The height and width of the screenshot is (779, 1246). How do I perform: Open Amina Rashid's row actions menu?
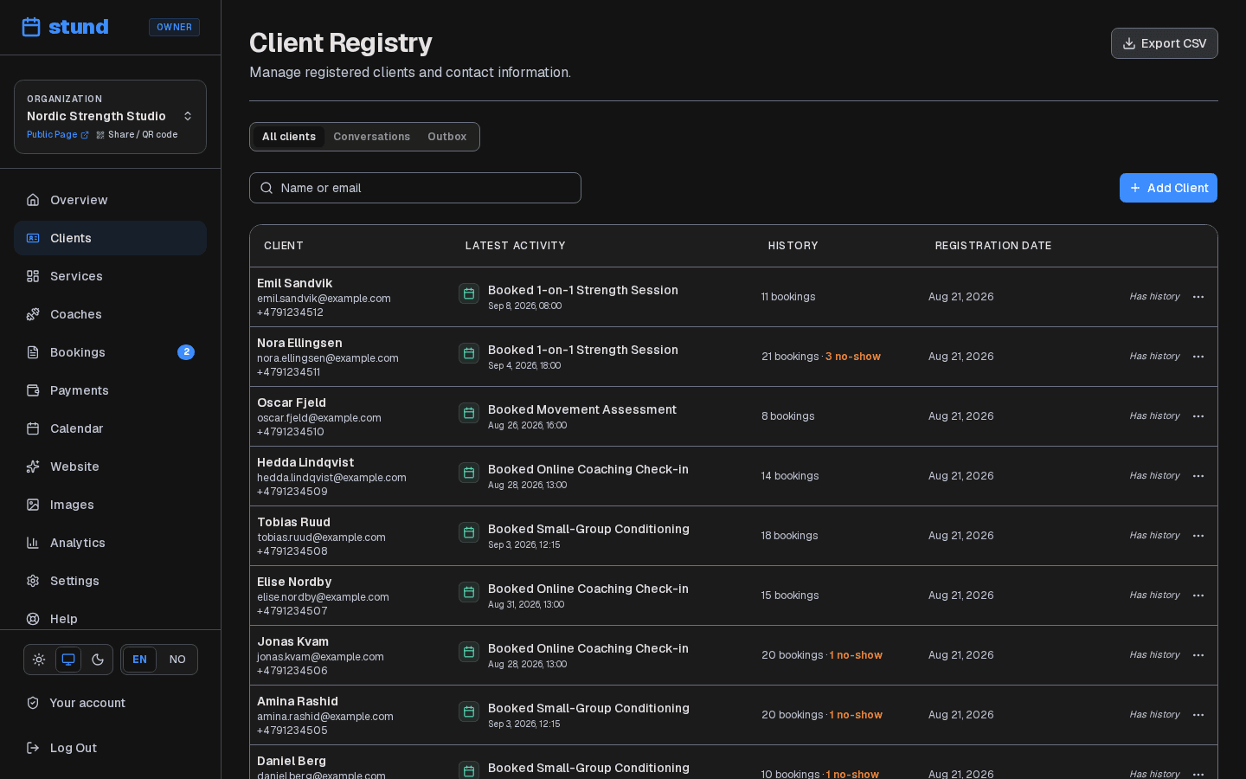point(1198,715)
